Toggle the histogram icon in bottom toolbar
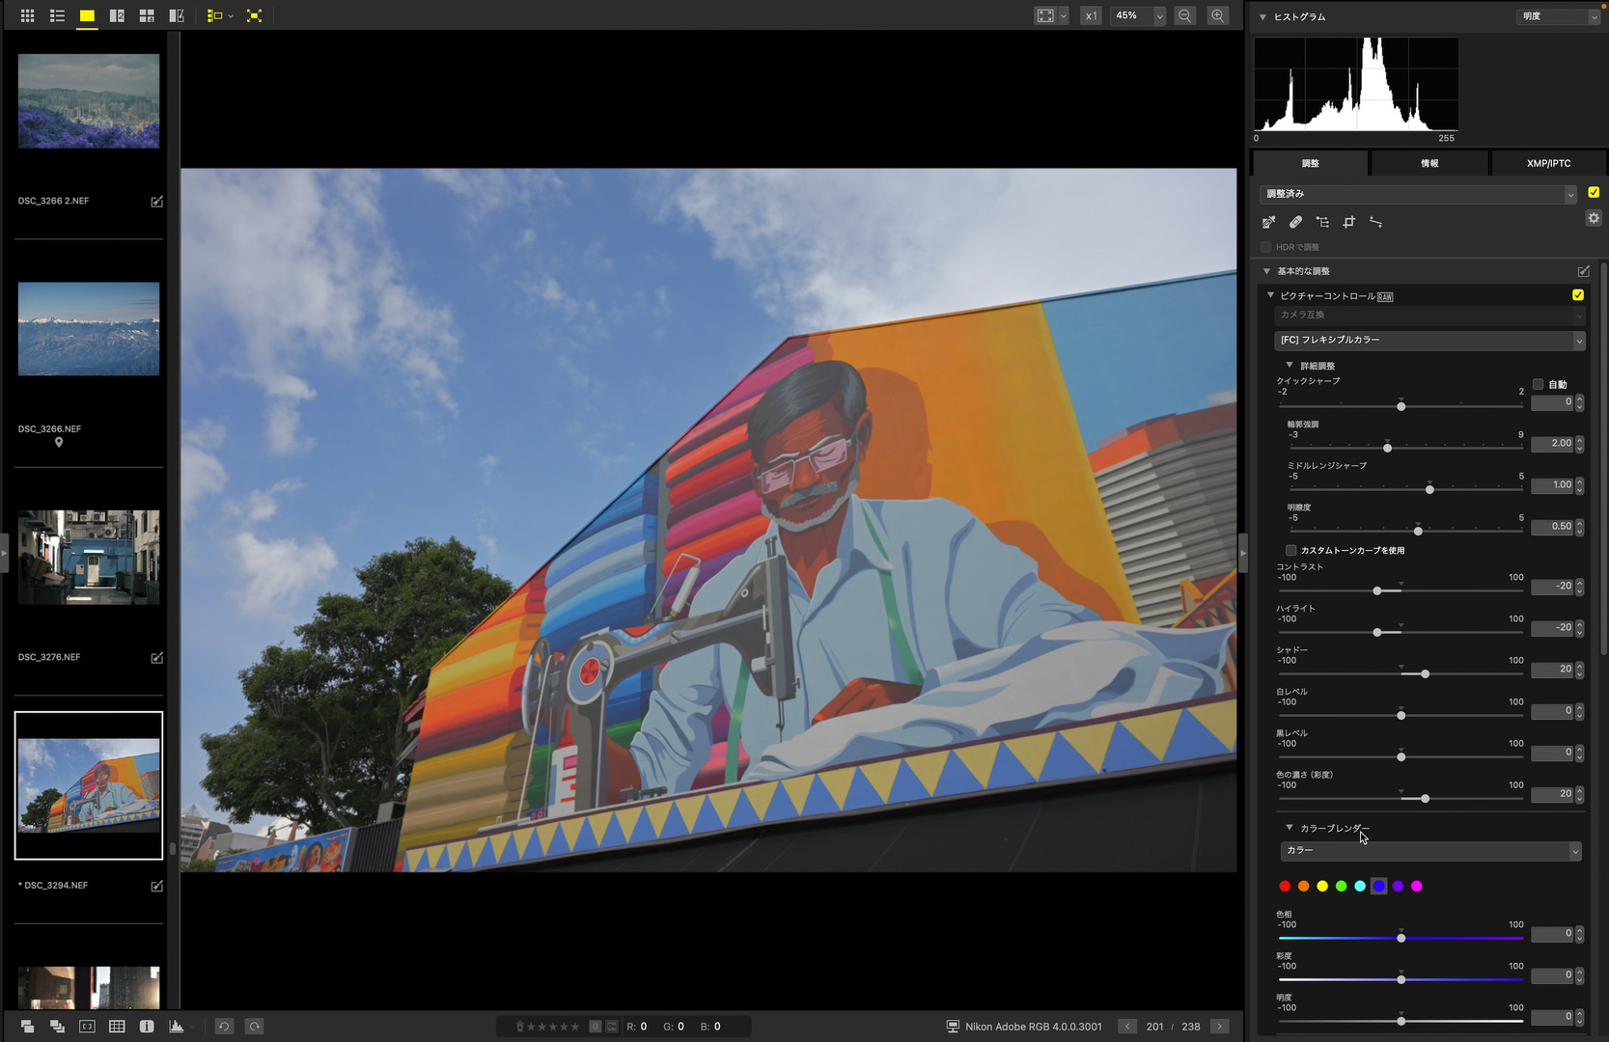The width and height of the screenshot is (1609, 1042). (177, 1027)
